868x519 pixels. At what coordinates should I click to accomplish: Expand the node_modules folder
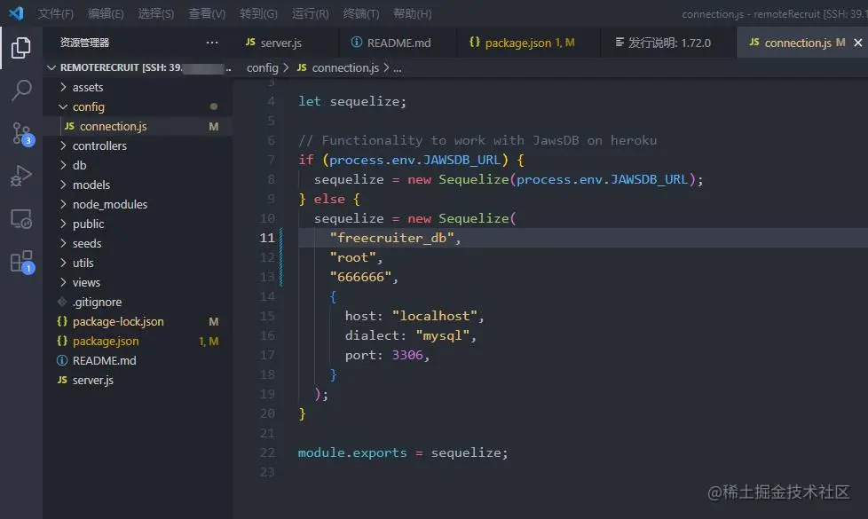point(63,204)
